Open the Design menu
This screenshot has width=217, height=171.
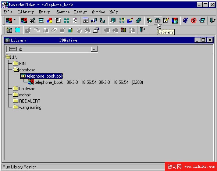point(81,12)
